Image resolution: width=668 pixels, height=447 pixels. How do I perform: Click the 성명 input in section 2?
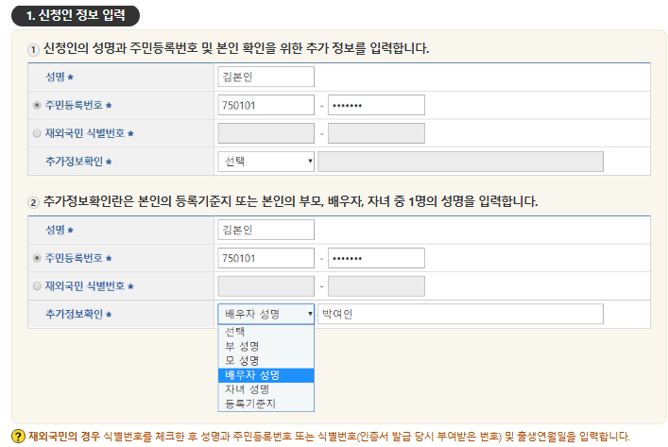(x=265, y=230)
